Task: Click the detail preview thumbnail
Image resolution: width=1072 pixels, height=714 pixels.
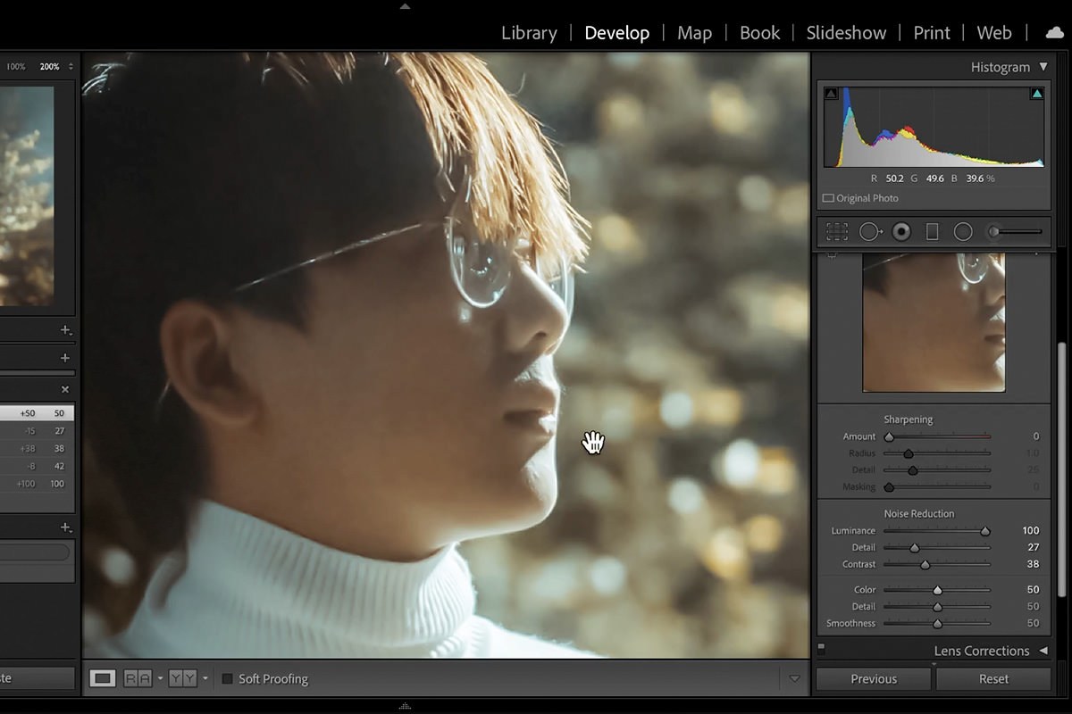Action: [x=934, y=322]
